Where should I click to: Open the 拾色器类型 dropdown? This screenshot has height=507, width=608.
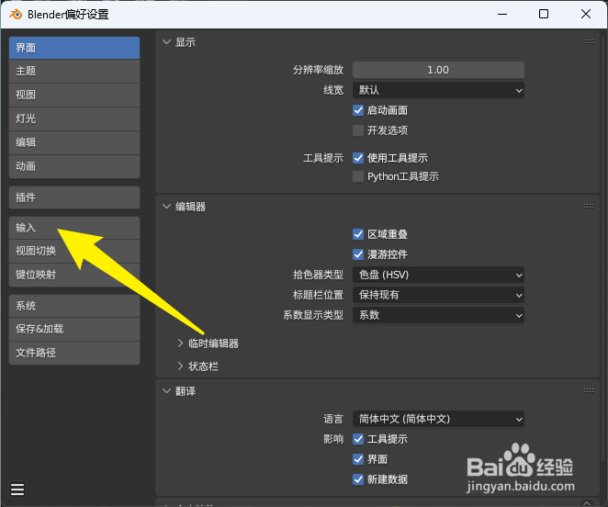(x=438, y=275)
